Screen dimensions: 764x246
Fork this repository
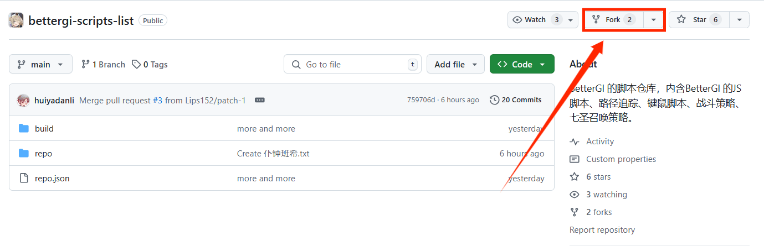(x=613, y=20)
